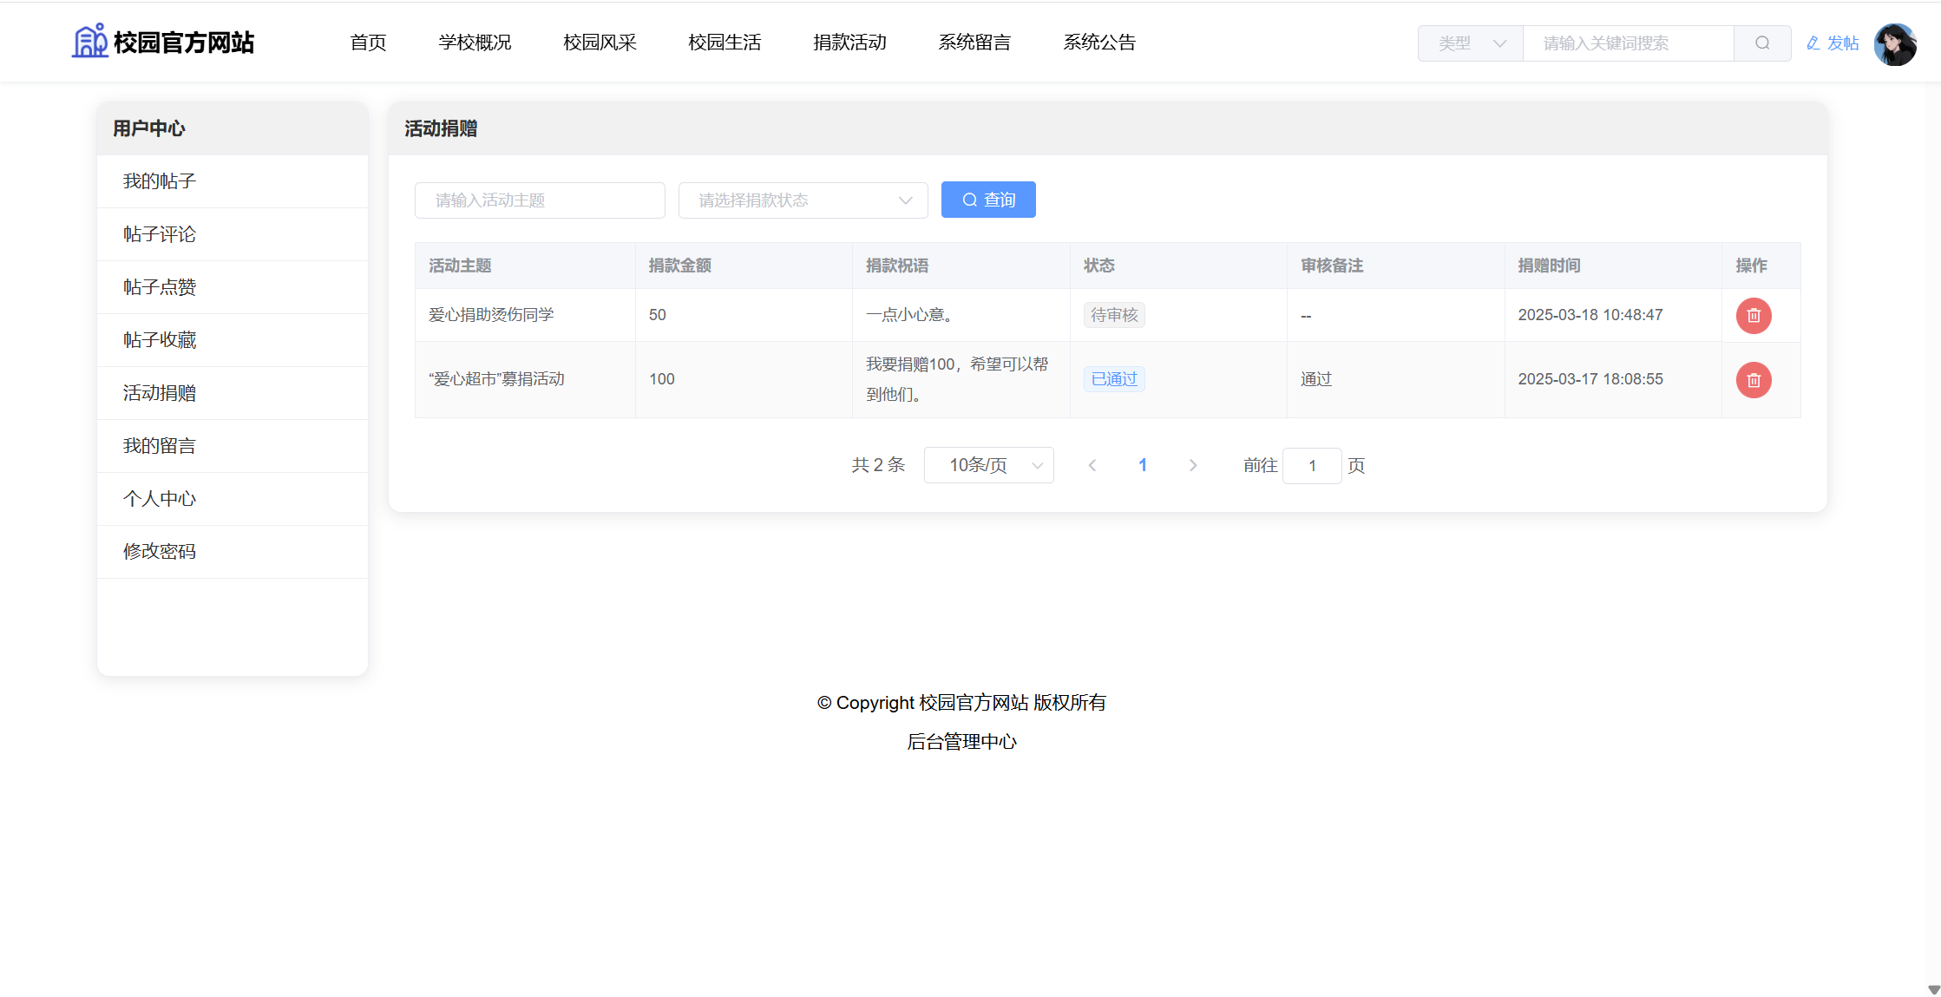Delete the 爱心超市 donation record

tap(1753, 380)
